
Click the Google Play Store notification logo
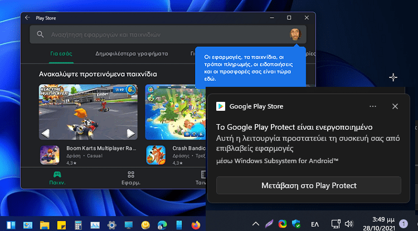point(221,106)
